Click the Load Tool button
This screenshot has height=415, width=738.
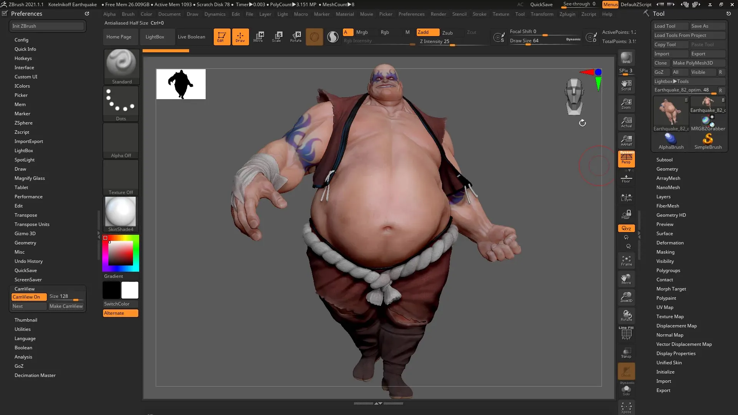671,26
